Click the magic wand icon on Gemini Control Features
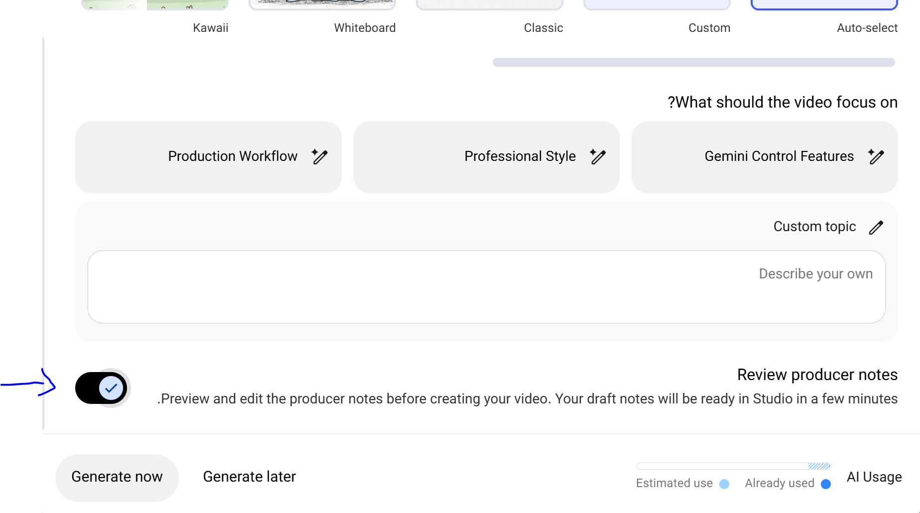The height and width of the screenshot is (513, 920). pyautogui.click(x=876, y=156)
